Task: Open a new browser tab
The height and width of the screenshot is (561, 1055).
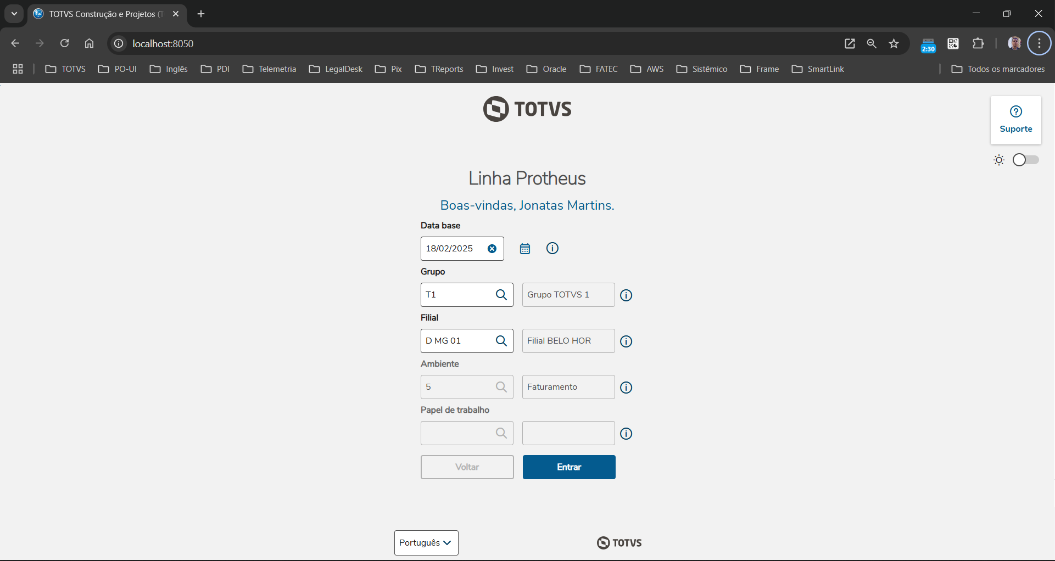Action: (x=201, y=14)
